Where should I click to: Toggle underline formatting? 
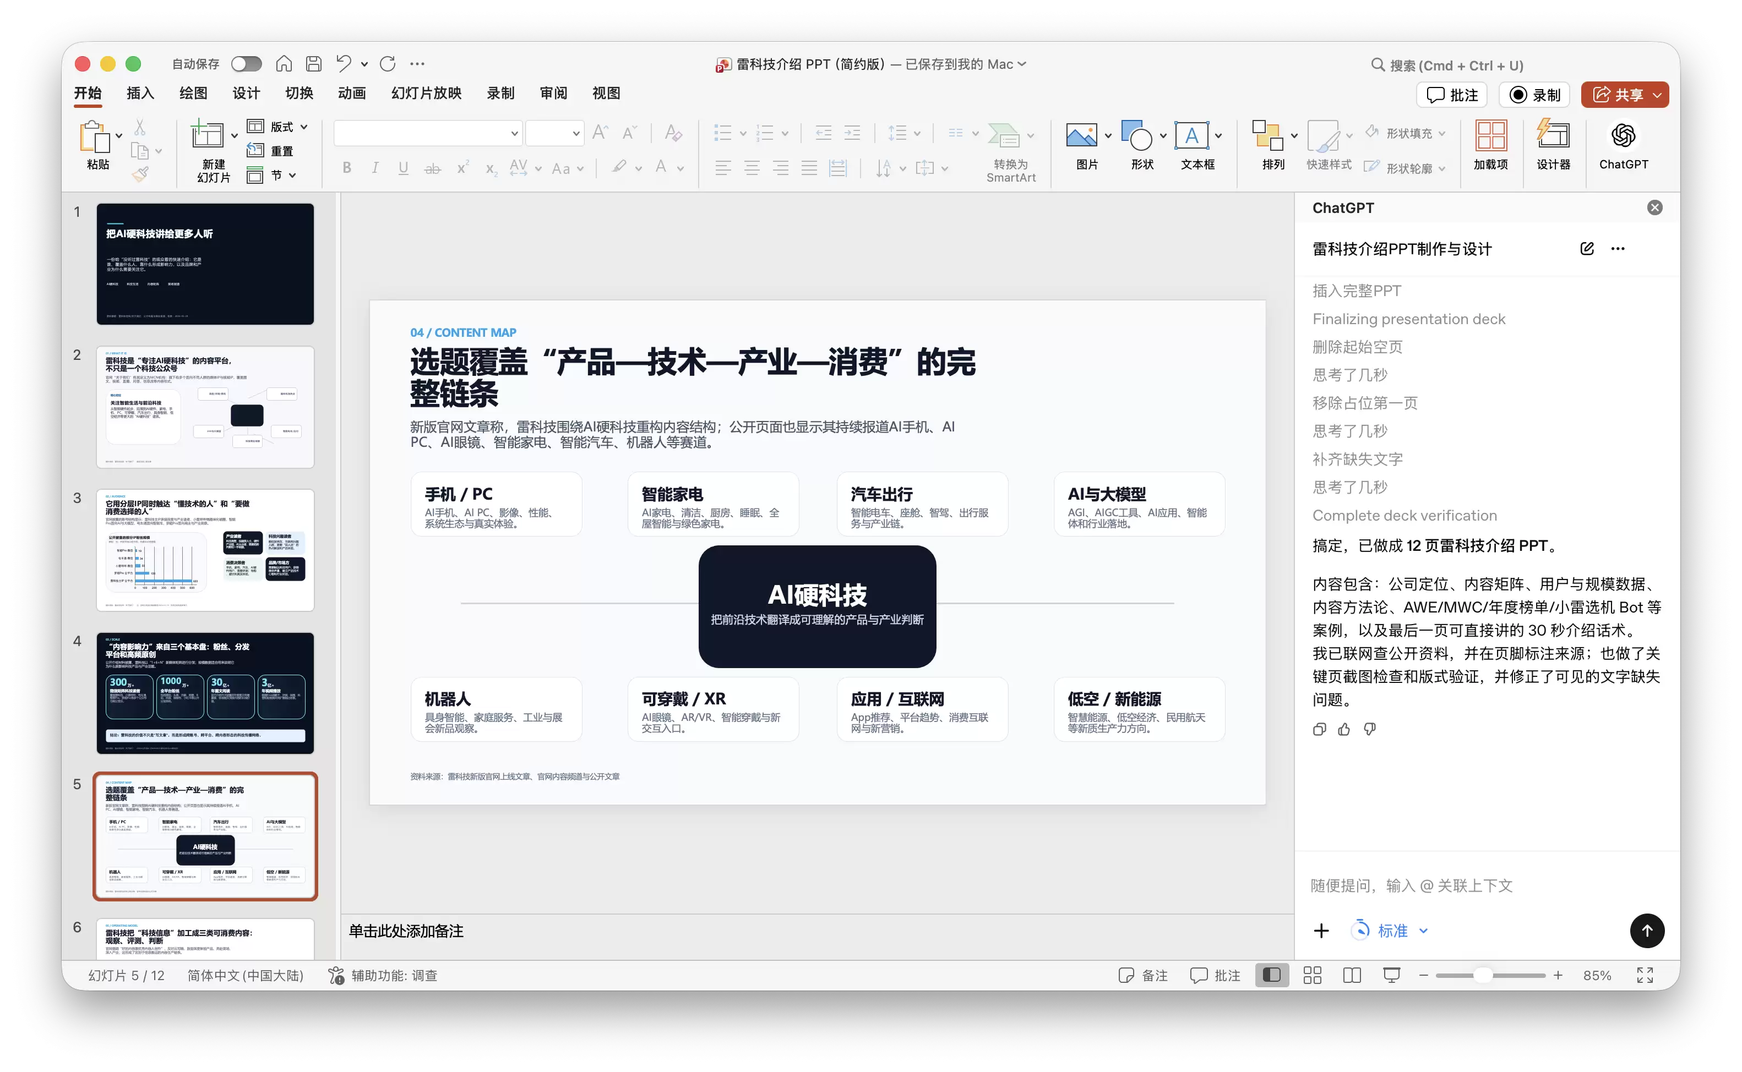pyautogui.click(x=403, y=168)
